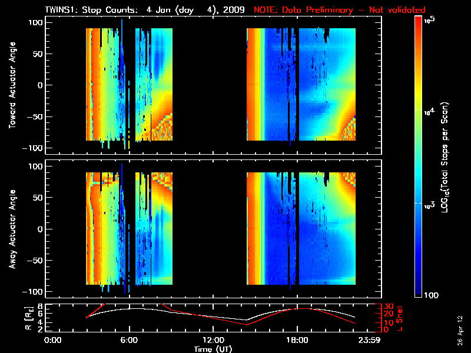Click the 'Time (UT)' axis label

[x=213, y=349]
